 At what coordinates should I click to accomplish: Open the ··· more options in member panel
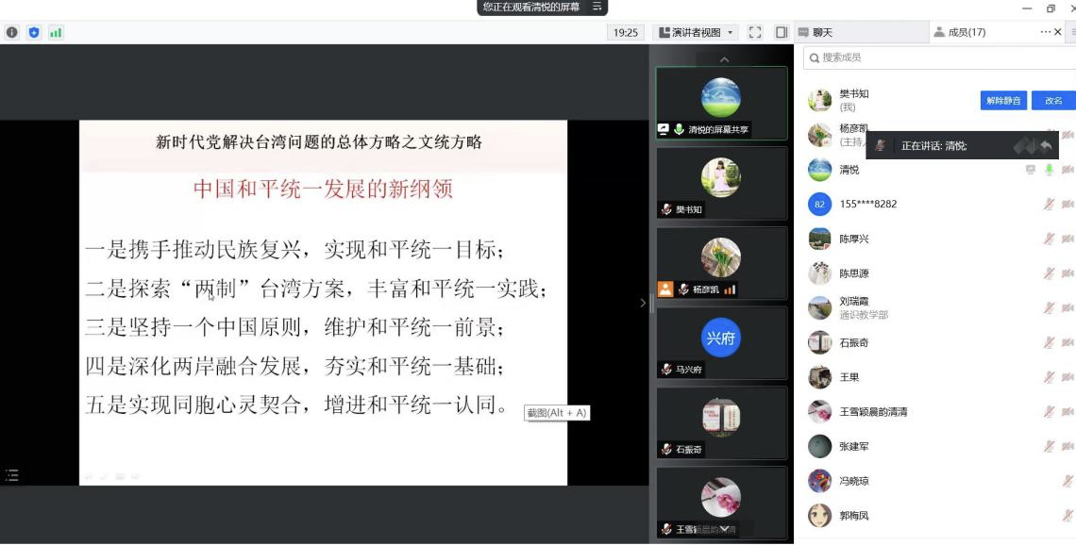tap(1043, 31)
